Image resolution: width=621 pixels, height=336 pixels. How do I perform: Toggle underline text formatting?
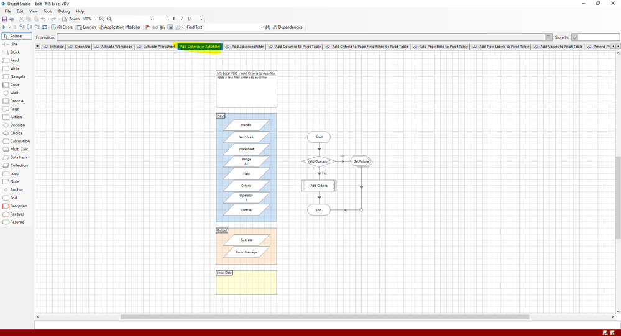pyautogui.click(x=189, y=19)
